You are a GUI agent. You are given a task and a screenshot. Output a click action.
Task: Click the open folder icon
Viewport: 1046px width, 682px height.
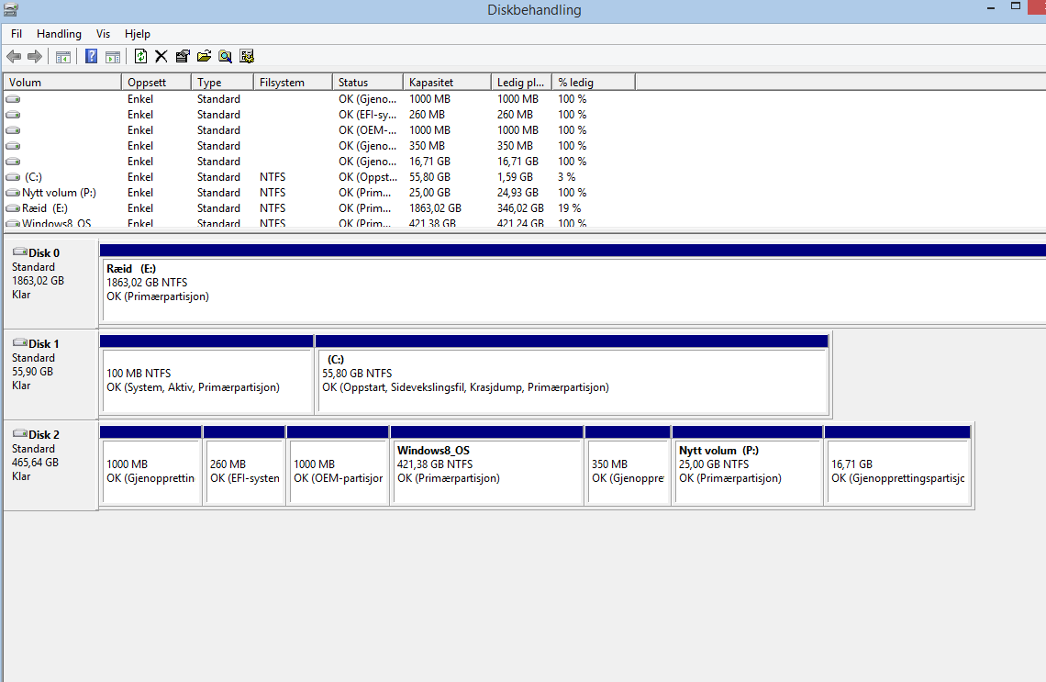point(204,57)
